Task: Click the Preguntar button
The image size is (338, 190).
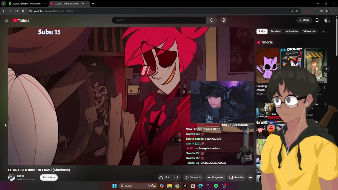Action: coord(215,177)
